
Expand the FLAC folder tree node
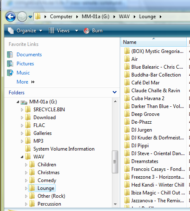pos(22,125)
